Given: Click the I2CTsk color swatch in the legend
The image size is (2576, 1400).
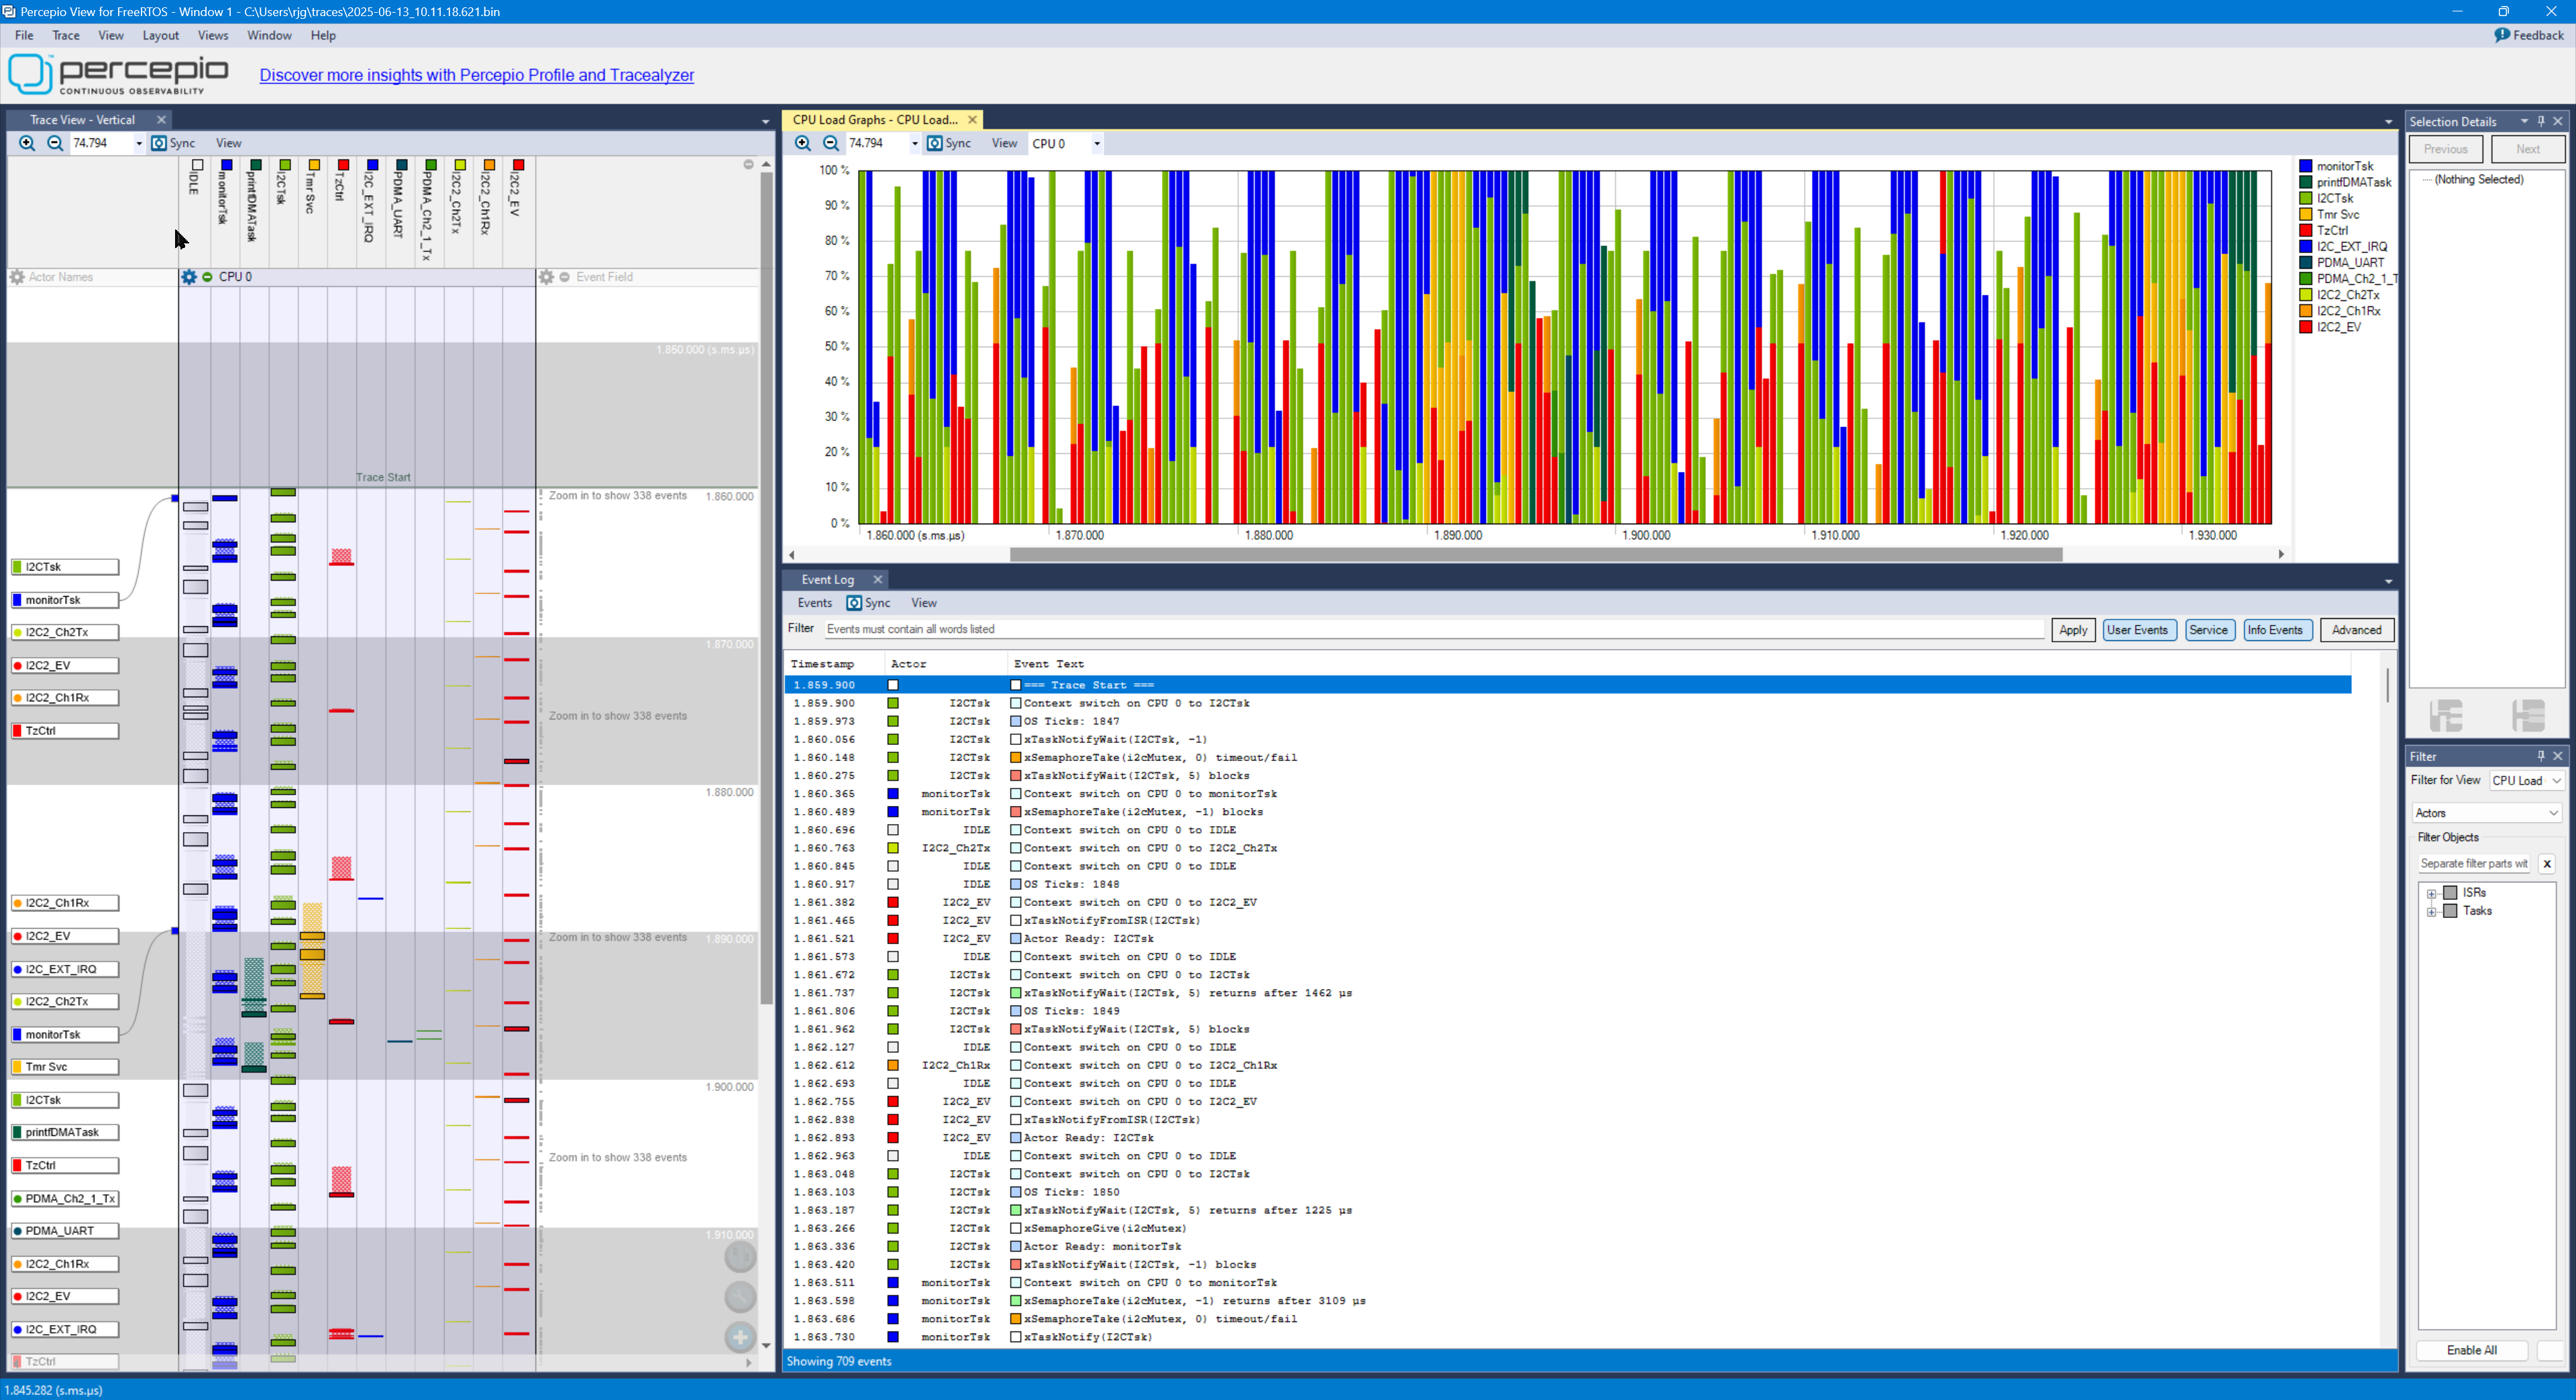Looking at the screenshot, I should click(x=2306, y=198).
